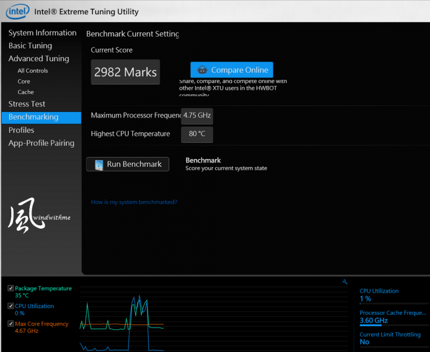Open System Information section
This screenshot has width=430, height=352.
42,33
